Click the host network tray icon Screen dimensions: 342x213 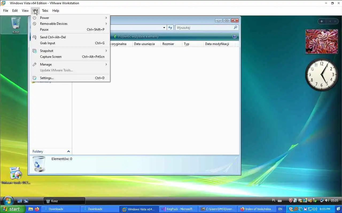pos(310,209)
